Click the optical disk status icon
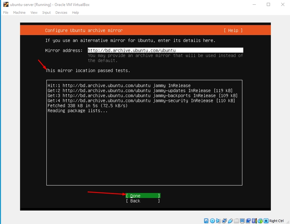 coord(212,221)
